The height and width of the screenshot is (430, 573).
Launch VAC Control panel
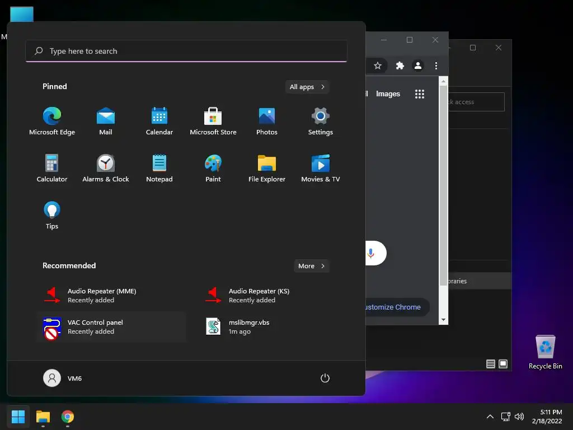(111, 327)
